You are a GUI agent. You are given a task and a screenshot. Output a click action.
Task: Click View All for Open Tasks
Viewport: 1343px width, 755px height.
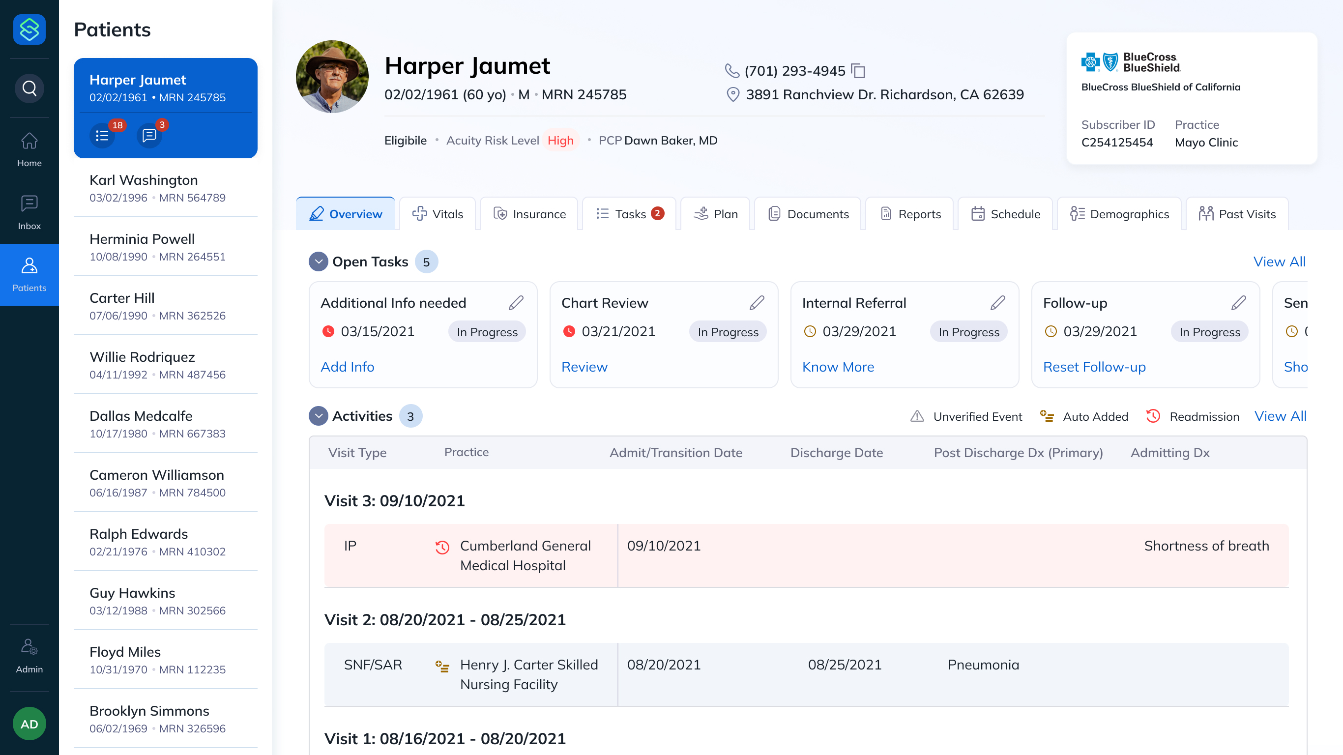1279,262
